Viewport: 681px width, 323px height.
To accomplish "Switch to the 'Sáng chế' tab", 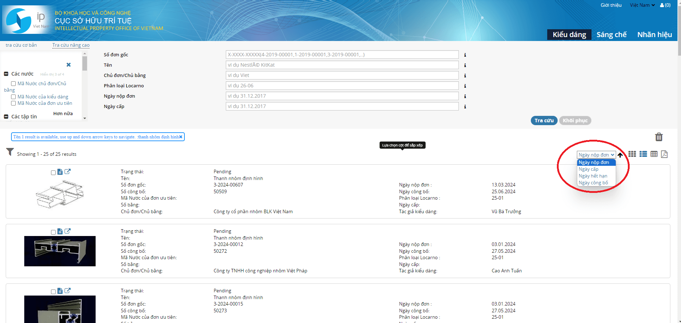I will click(x=611, y=35).
